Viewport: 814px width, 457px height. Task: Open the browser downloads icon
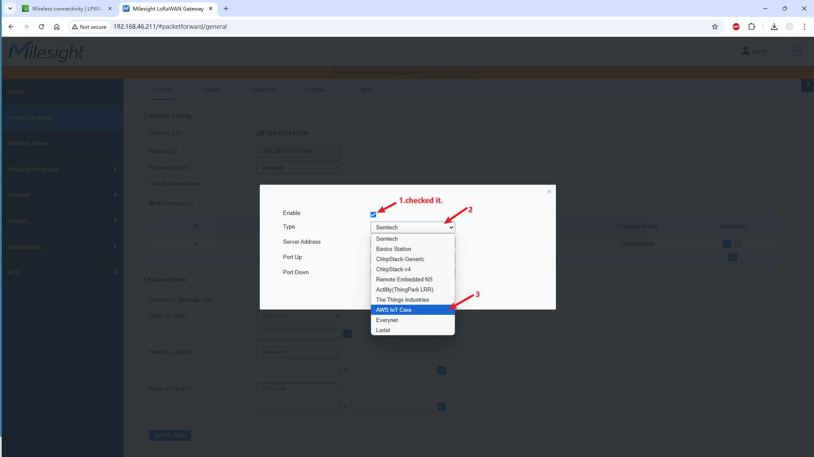tap(774, 27)
